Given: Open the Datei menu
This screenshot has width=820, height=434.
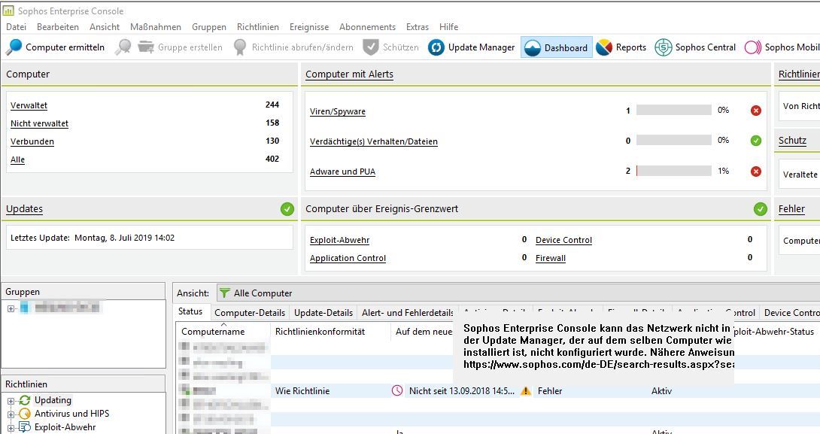Looking at the screenshot, I should 17,26.
